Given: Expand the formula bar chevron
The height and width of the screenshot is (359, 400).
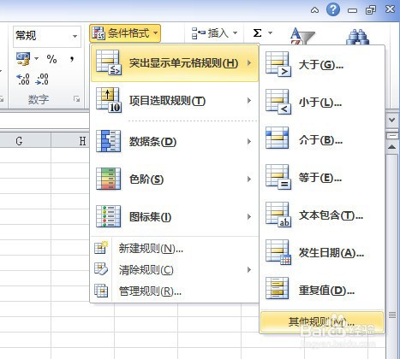Looking at the screenshot, I should pyautogui.click(x=392, y=120).
